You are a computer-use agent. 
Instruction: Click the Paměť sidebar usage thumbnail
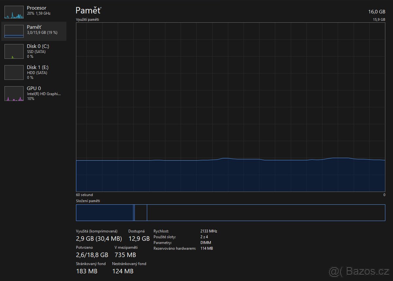click(x=14, y=31)
